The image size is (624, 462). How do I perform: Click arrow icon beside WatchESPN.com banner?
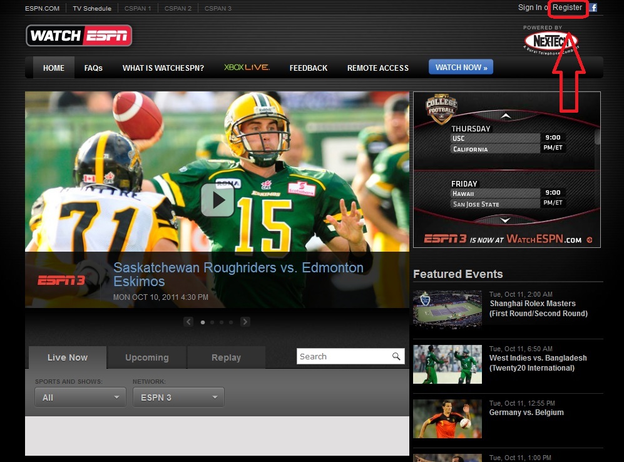point(589,240)
